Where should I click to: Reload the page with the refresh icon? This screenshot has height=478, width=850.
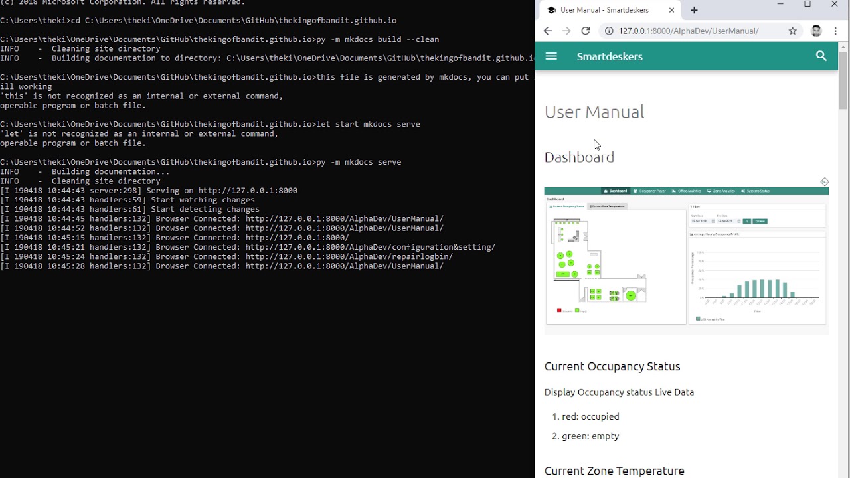(586, 31)
